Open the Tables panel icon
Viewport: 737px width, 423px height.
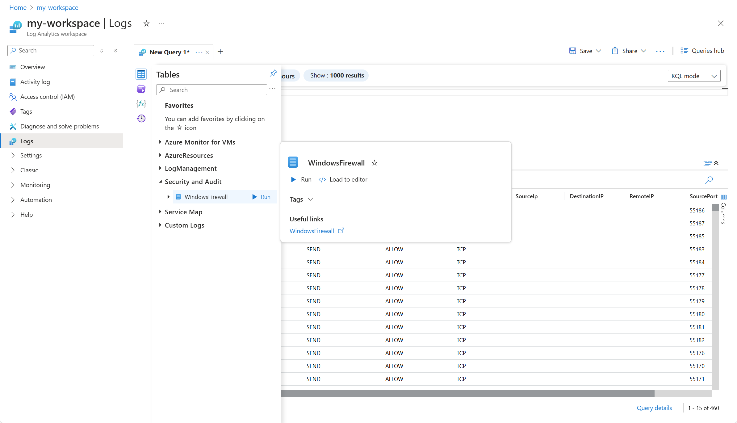[x=141, y=74]
